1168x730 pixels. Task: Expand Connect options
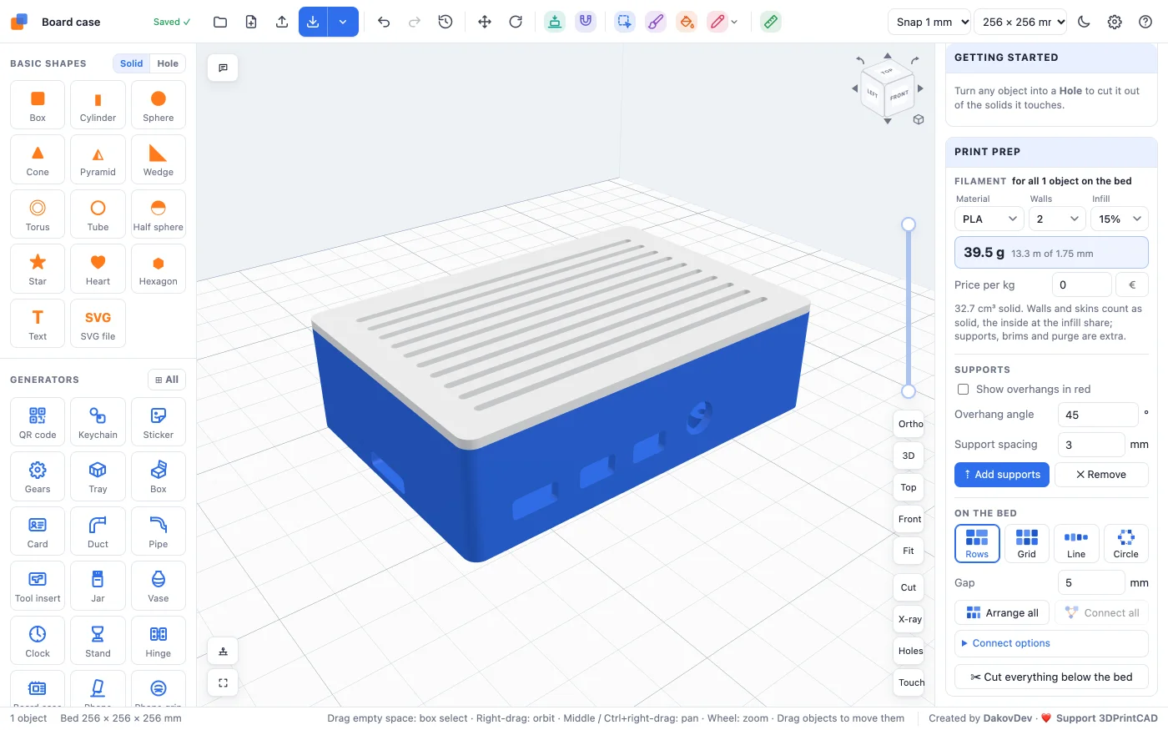click(1051, 643)
